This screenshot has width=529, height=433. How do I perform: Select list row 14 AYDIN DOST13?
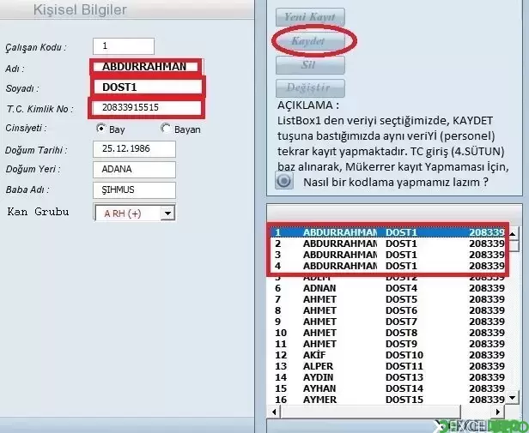click(388, 377)
